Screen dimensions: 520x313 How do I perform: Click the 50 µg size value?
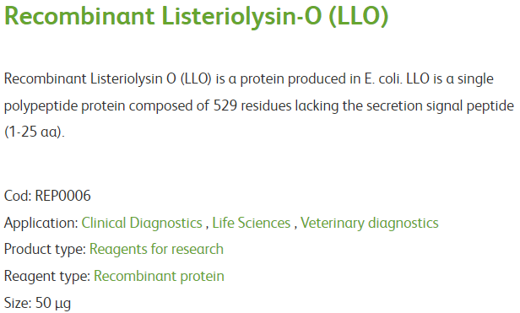(53, 304)
